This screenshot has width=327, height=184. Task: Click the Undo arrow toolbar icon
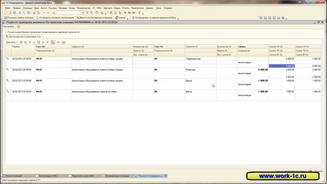[44, 13]
